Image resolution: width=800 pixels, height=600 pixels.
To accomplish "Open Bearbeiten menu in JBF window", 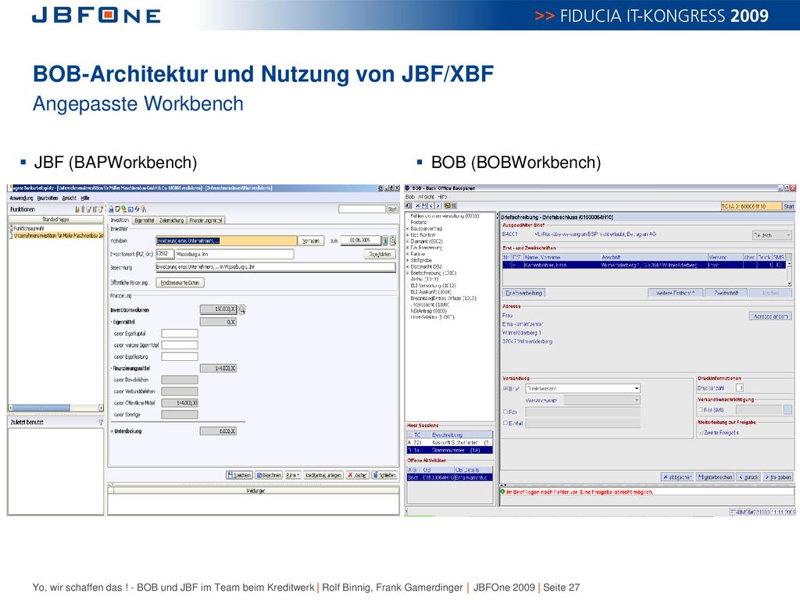I will tap(48, 198).
